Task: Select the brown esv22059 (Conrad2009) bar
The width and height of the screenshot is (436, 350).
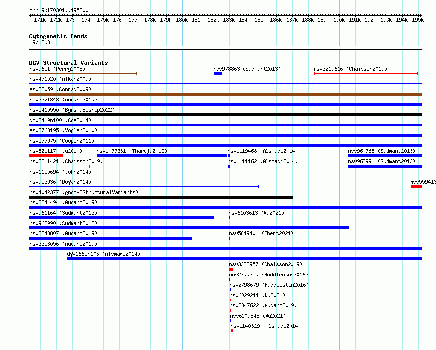Action: [225, 94]
